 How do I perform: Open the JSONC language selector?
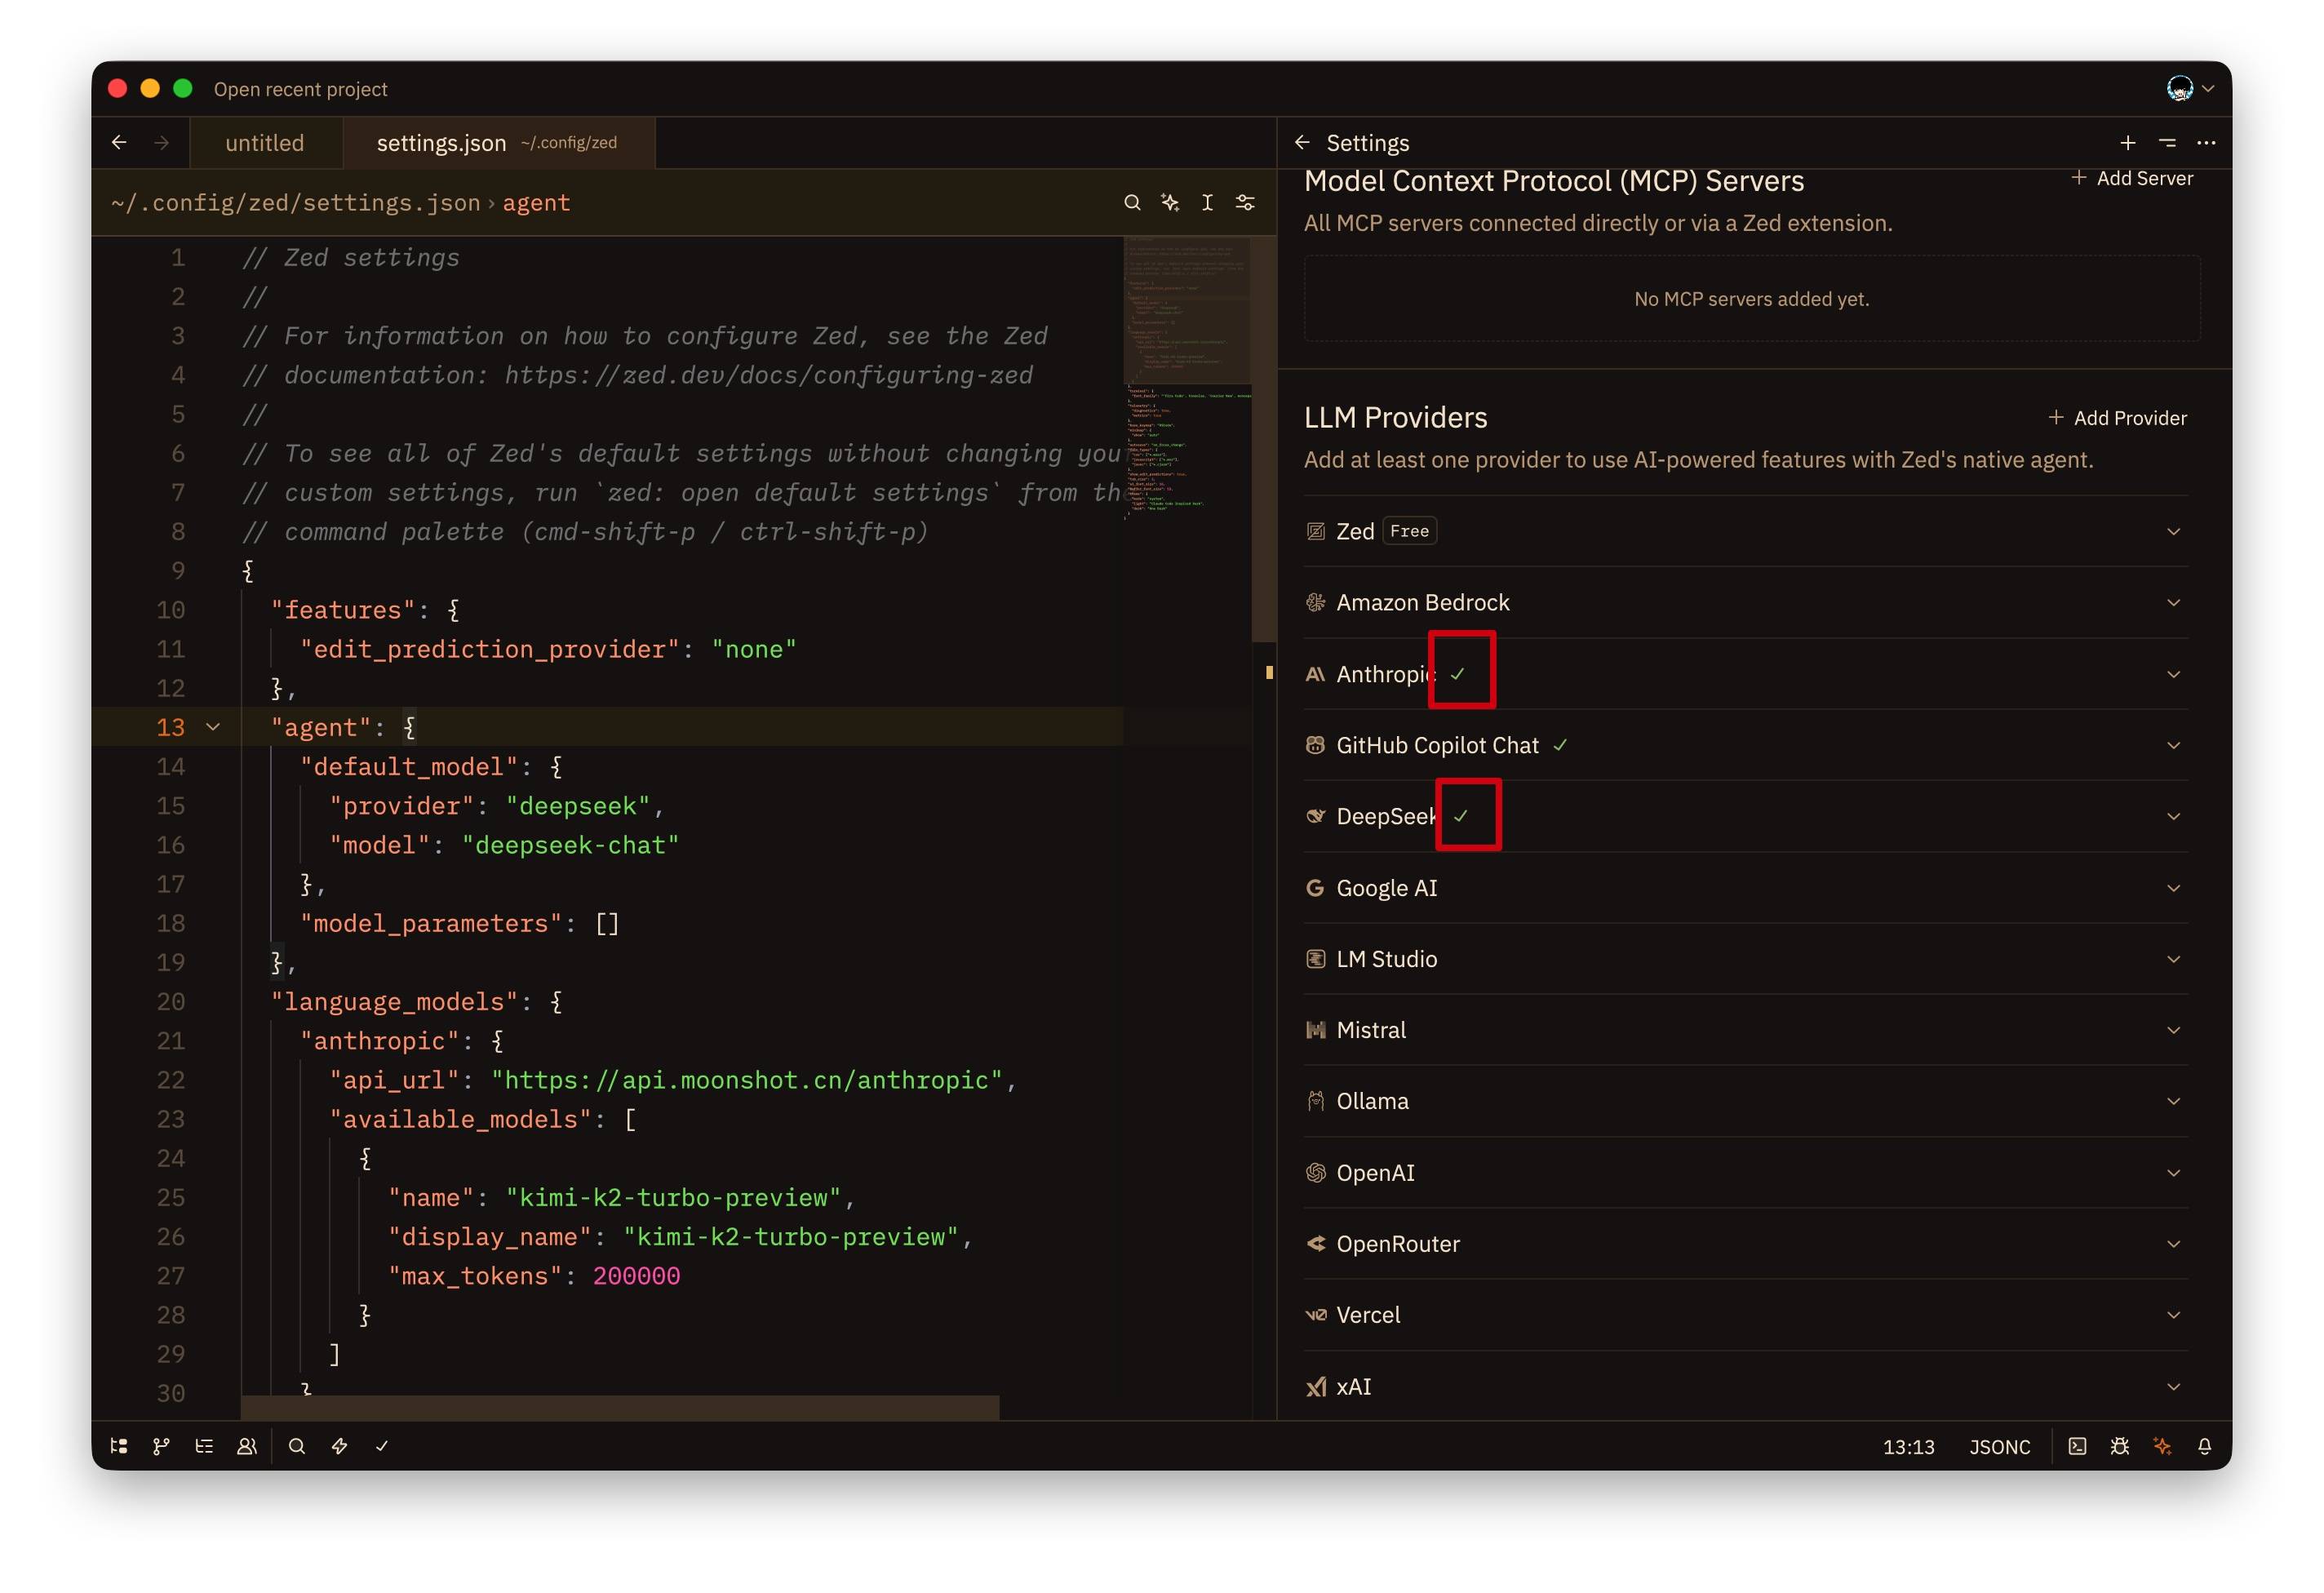1999,1447
